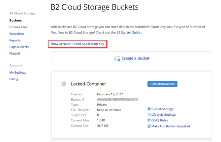Screen dimensions: 221x142
Task: Open the Fireball page
Action: pyautogui.click(x=15, y=54)
